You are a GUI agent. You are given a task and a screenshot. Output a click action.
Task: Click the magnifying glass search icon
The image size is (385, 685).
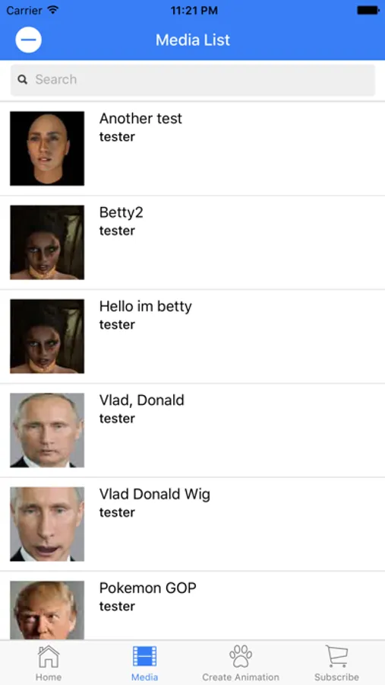tap(22, 79)
